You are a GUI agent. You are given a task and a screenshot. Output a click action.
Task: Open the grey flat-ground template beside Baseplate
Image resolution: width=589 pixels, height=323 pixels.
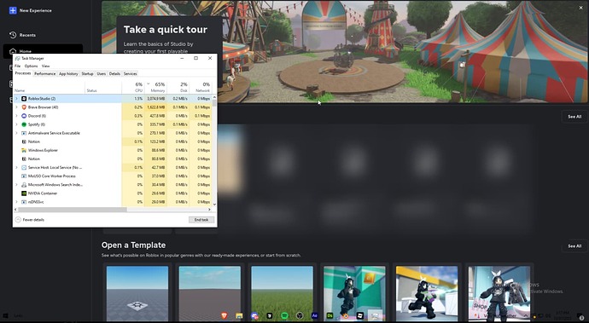point(210,293)
